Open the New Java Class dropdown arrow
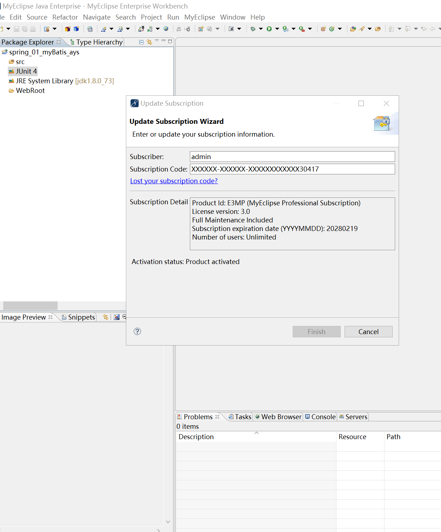This screenshot has height=532, width=441. 340,29
